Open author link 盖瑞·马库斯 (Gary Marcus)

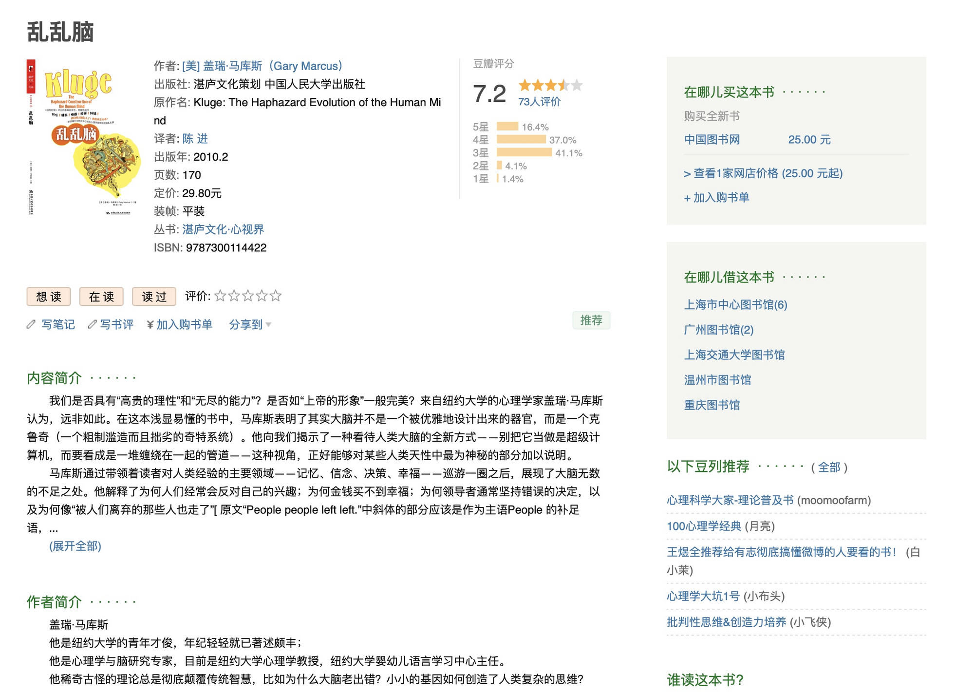(x=262, y=66)
